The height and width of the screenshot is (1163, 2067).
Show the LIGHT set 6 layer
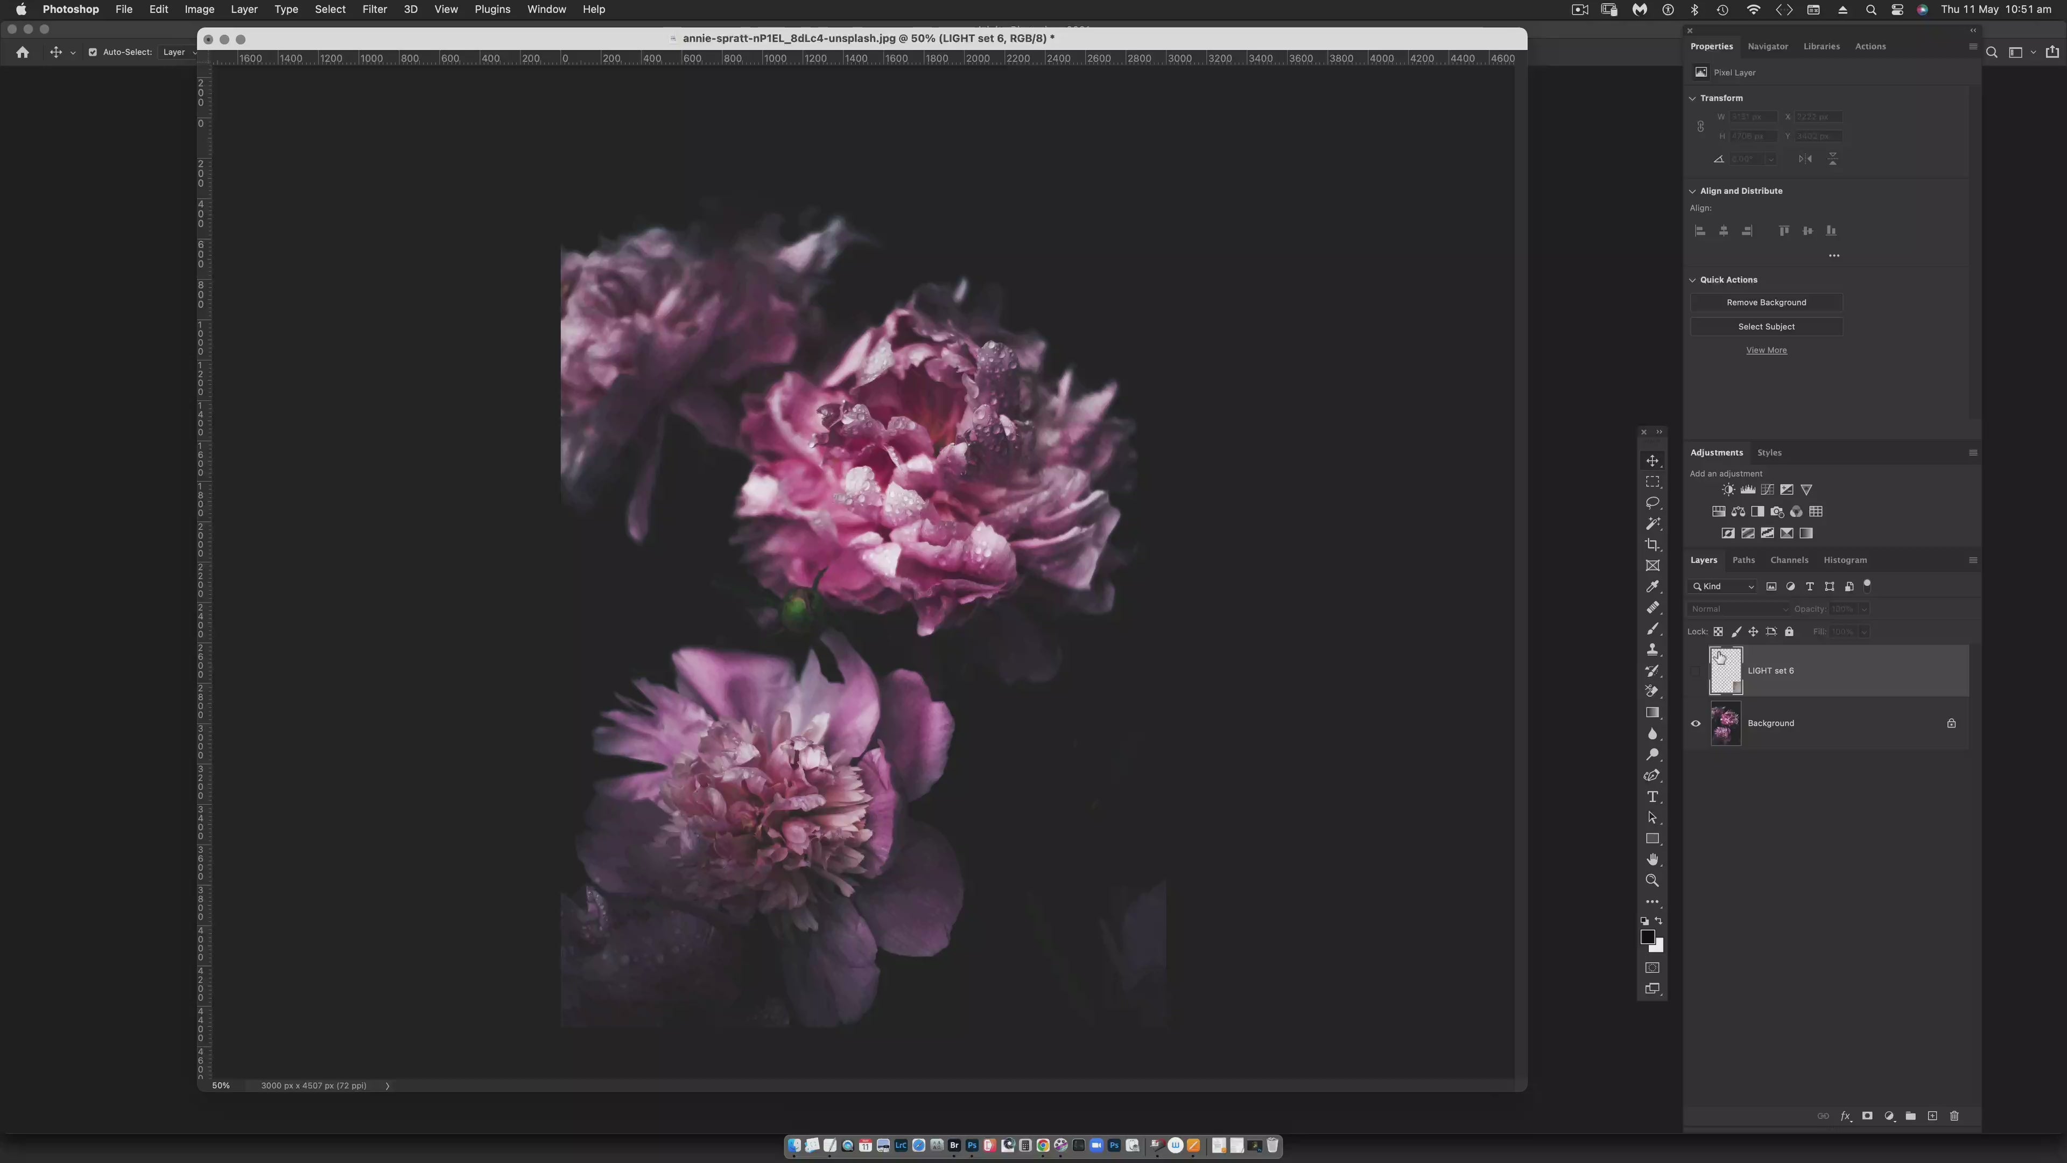point(1696,671)
